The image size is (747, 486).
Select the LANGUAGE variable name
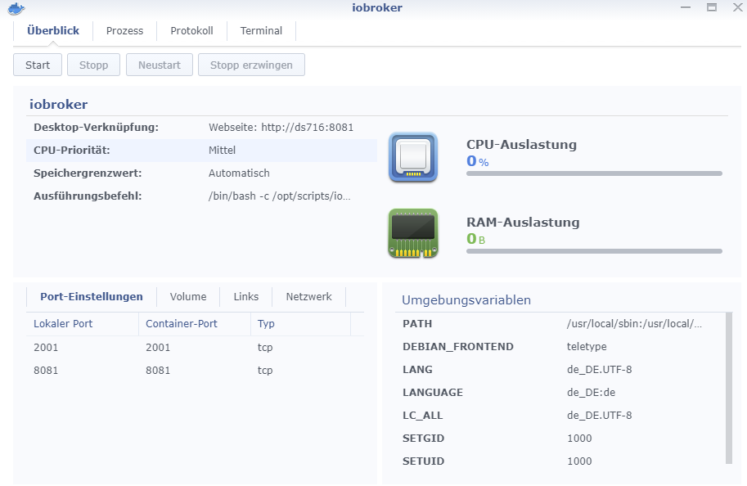coord(433,393)
